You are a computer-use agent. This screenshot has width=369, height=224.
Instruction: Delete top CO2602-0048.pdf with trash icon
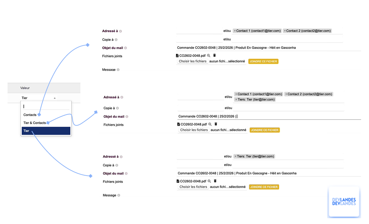(214, 55)
